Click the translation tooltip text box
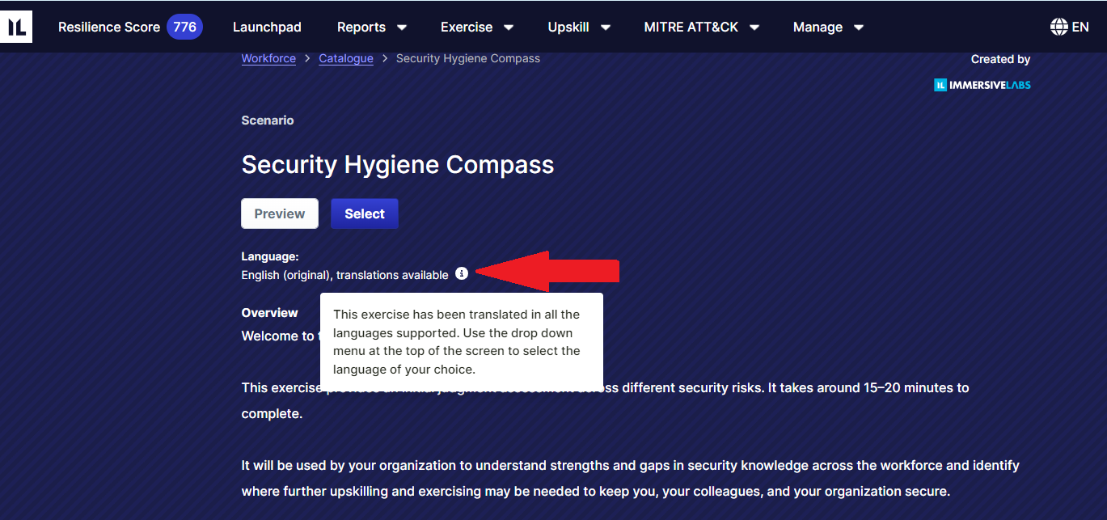 click(461, 341)
